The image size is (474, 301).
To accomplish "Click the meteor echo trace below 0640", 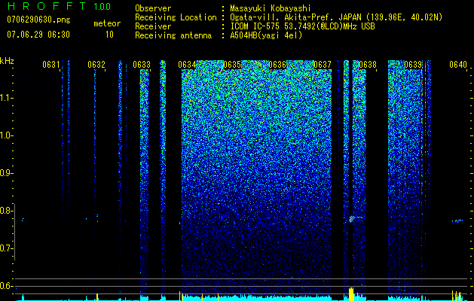I will point(457,221).
